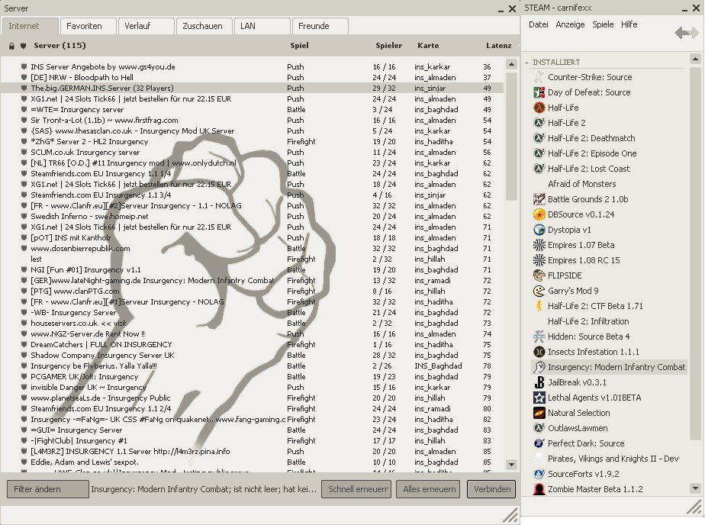Click the Garry's Mod 9 icon

tap(539, 291)
